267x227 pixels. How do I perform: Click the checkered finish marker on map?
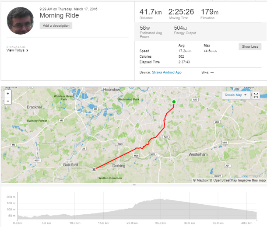(x=94, y=169)
